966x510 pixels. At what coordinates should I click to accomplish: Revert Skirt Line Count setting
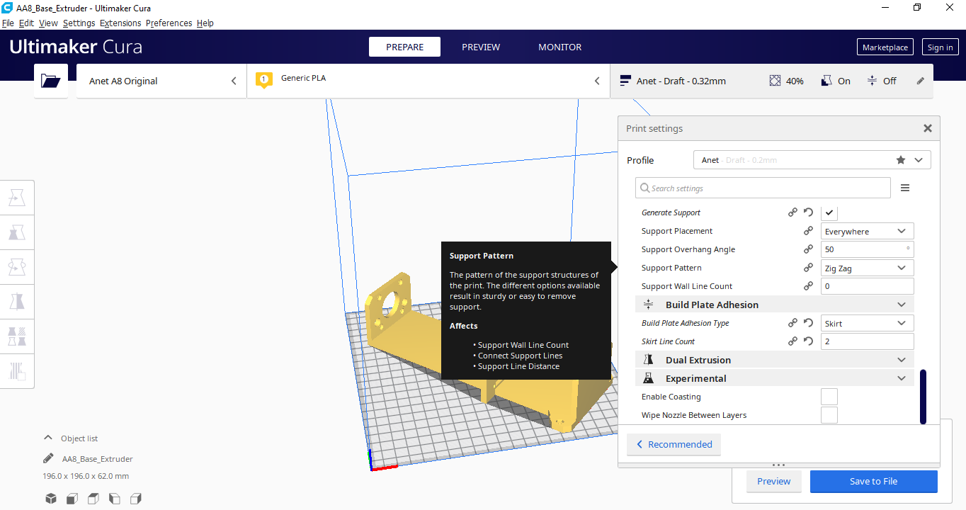click(x=808, y=341)
